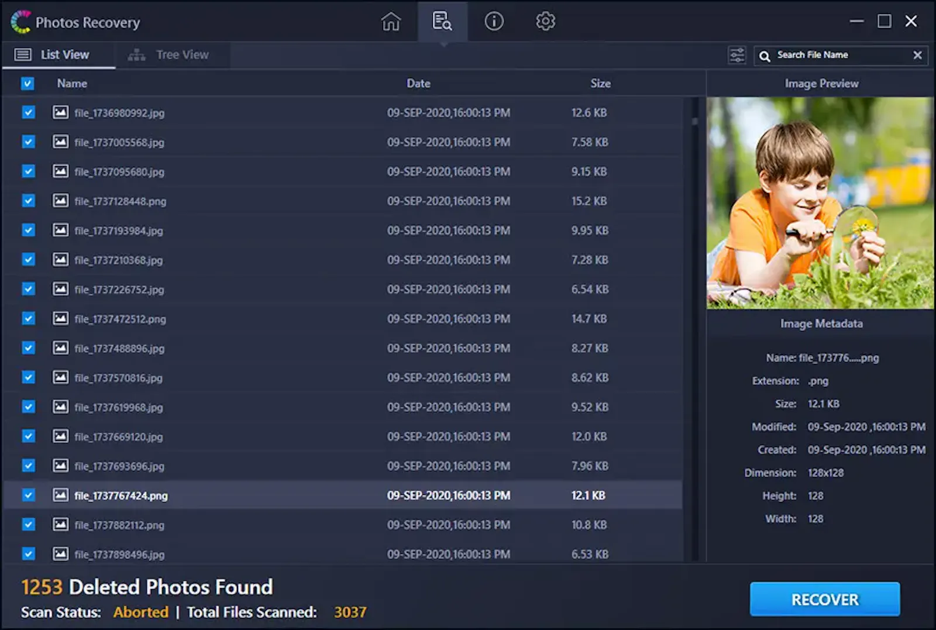The width and height of the screenshot is (936, 630).
Task: Uncheck file_1737226752.jpg checkbox
Action: [28, 289]
